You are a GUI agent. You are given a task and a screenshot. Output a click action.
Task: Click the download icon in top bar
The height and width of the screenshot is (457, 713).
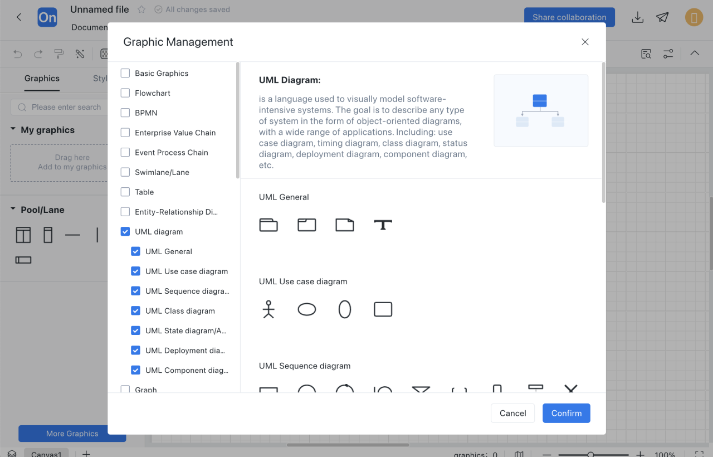pyautogui.click(x=638, y=17)
